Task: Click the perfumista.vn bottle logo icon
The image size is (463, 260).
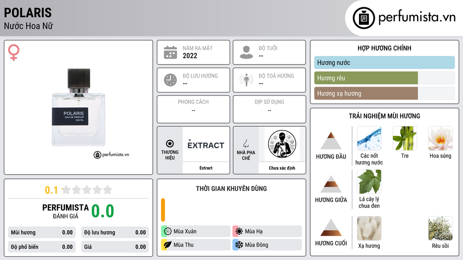Action: (364, 18)
